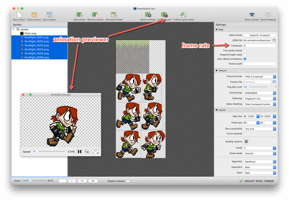Click Remove sprites toolbar icon
289x201 pixels.
(x=95, y=15)
